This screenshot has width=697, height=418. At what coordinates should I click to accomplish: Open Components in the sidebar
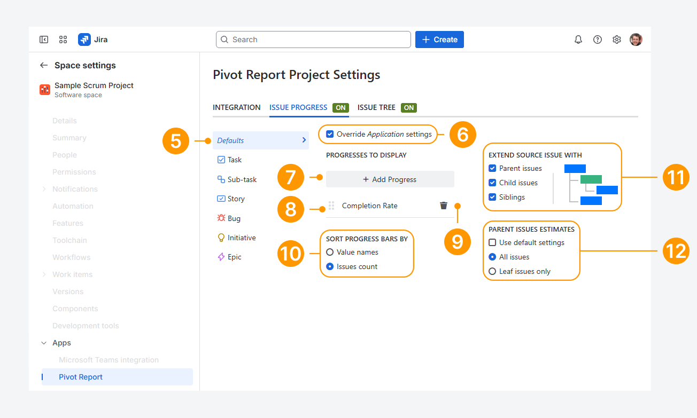[75, 309]
